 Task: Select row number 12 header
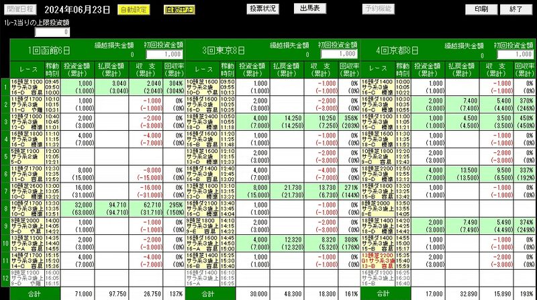(5, 278)
